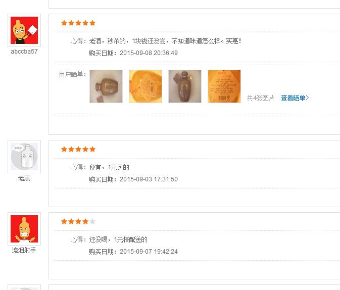This screenshot has height=290, width=340.
Task: Click review text 还没喝，1元搭配送的
Action: click(x=118, y=239)
